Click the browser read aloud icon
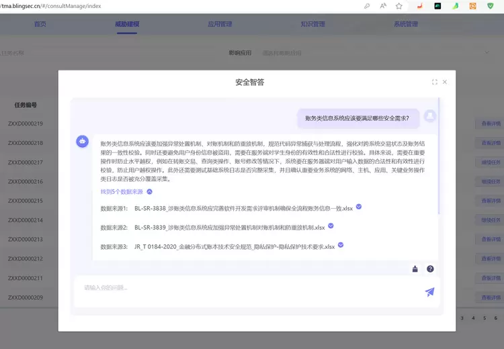Viewport: 504px width, 349px height. pos(382,6)
